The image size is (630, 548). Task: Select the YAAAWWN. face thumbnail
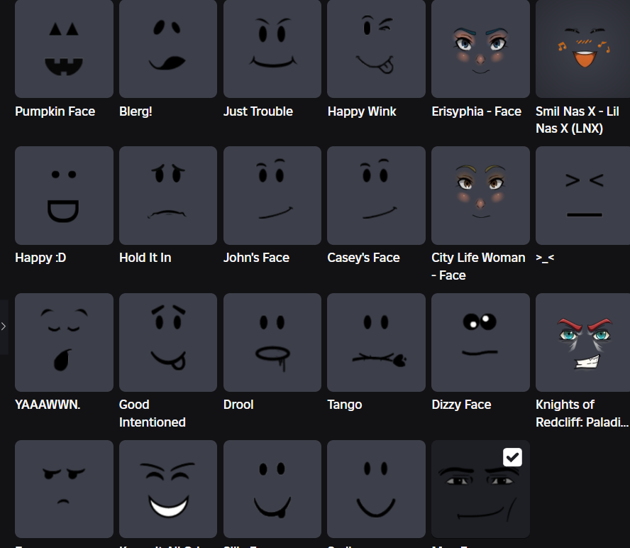[63, 342]
